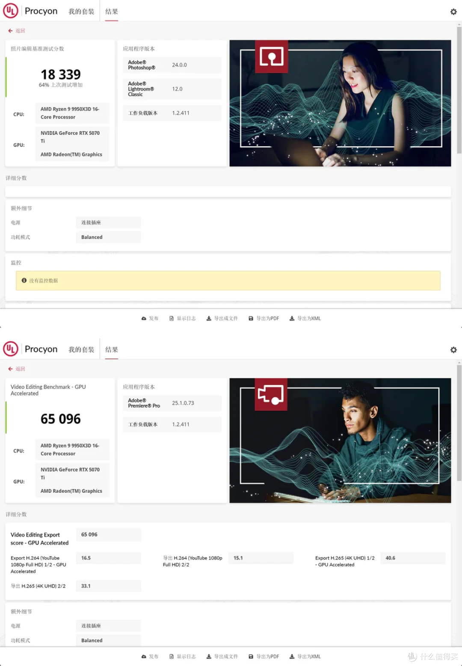Click 64% 上次测试增加 text

pyautogui.click(x=61, y=85)
